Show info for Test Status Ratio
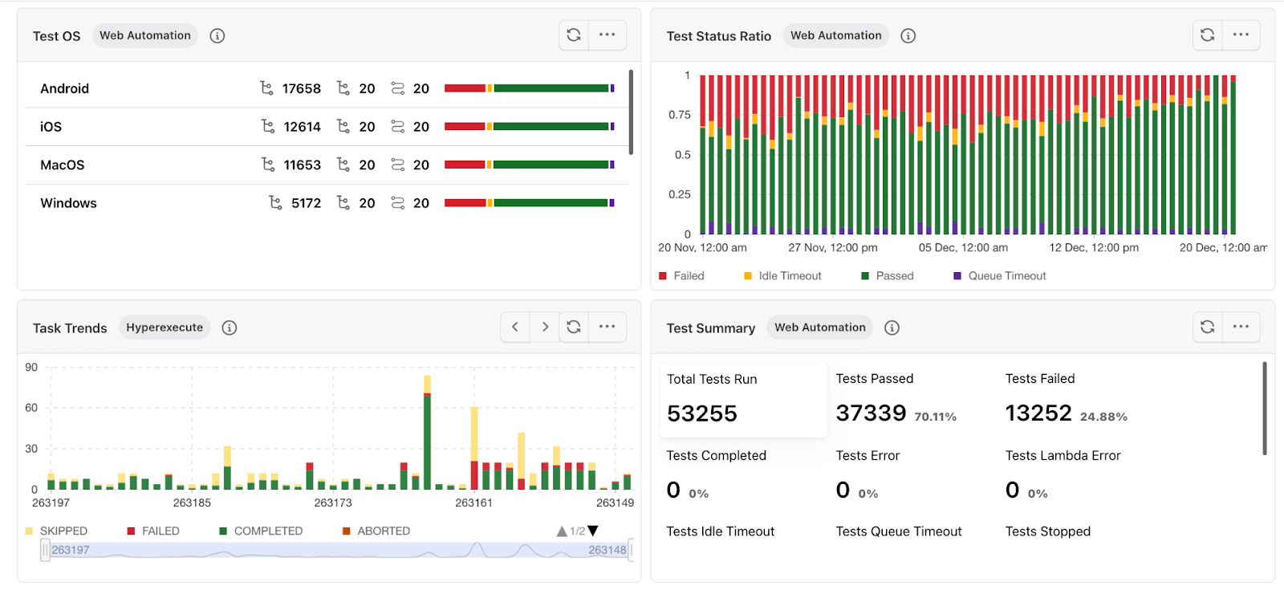The image size is (1284, 590). click(908, 36)
